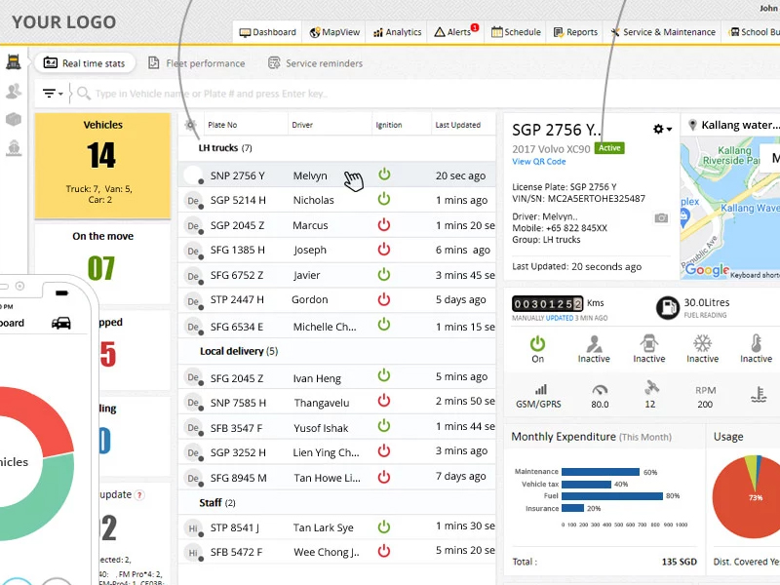
Task: Click the UPDATED odometer link
Action: pos(559,318)
